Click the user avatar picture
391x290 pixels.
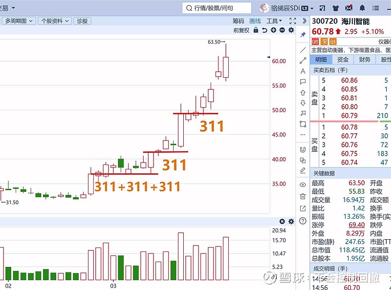coord(264,8)
